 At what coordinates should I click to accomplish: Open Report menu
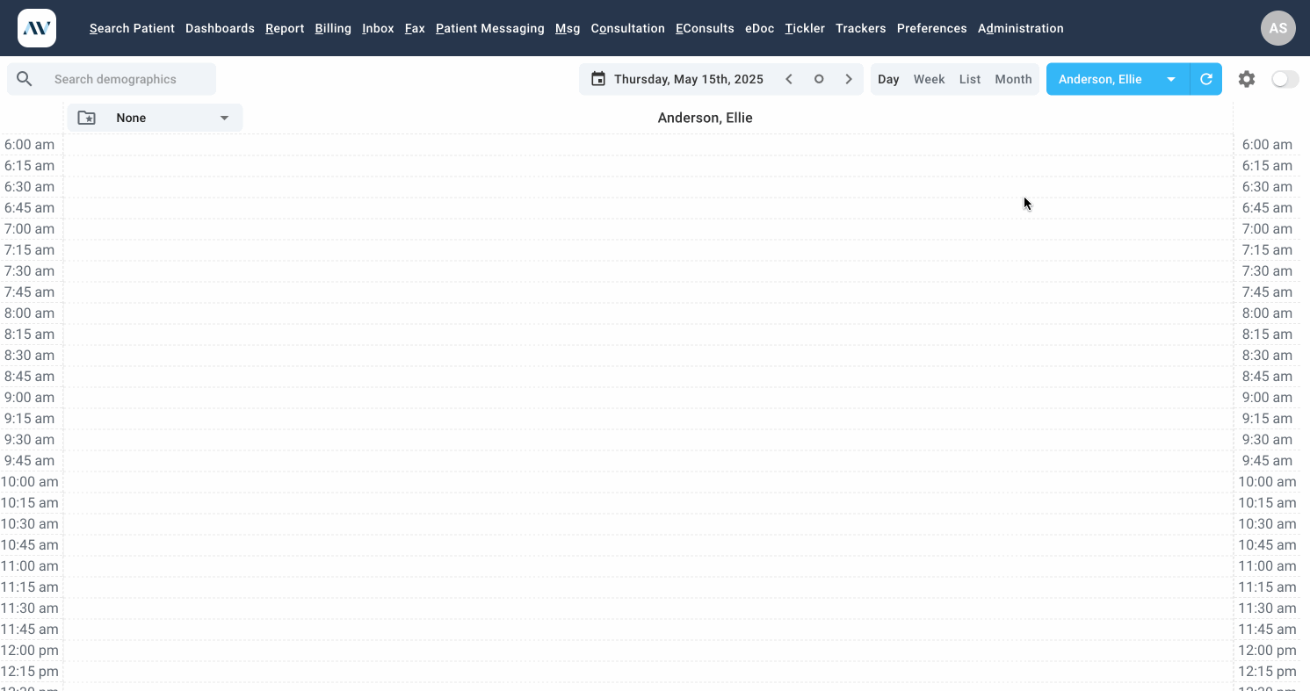(285, 28)
